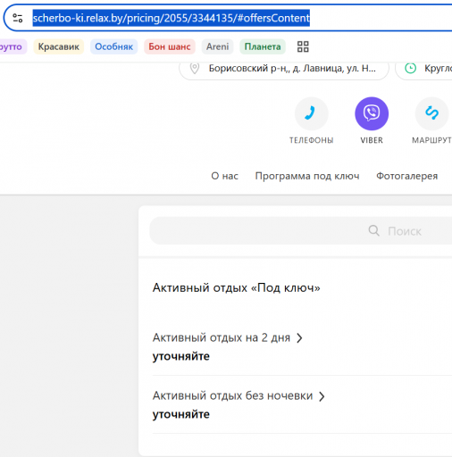Click the search magnifier icon

point(374,230)
